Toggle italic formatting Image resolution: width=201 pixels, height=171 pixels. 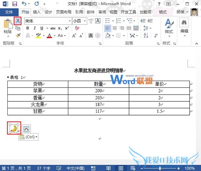point(35,28)
